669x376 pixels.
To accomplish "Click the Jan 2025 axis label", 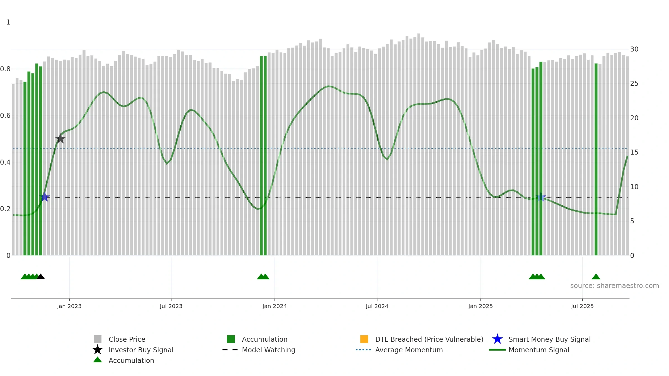I will (x=481, y=306).
